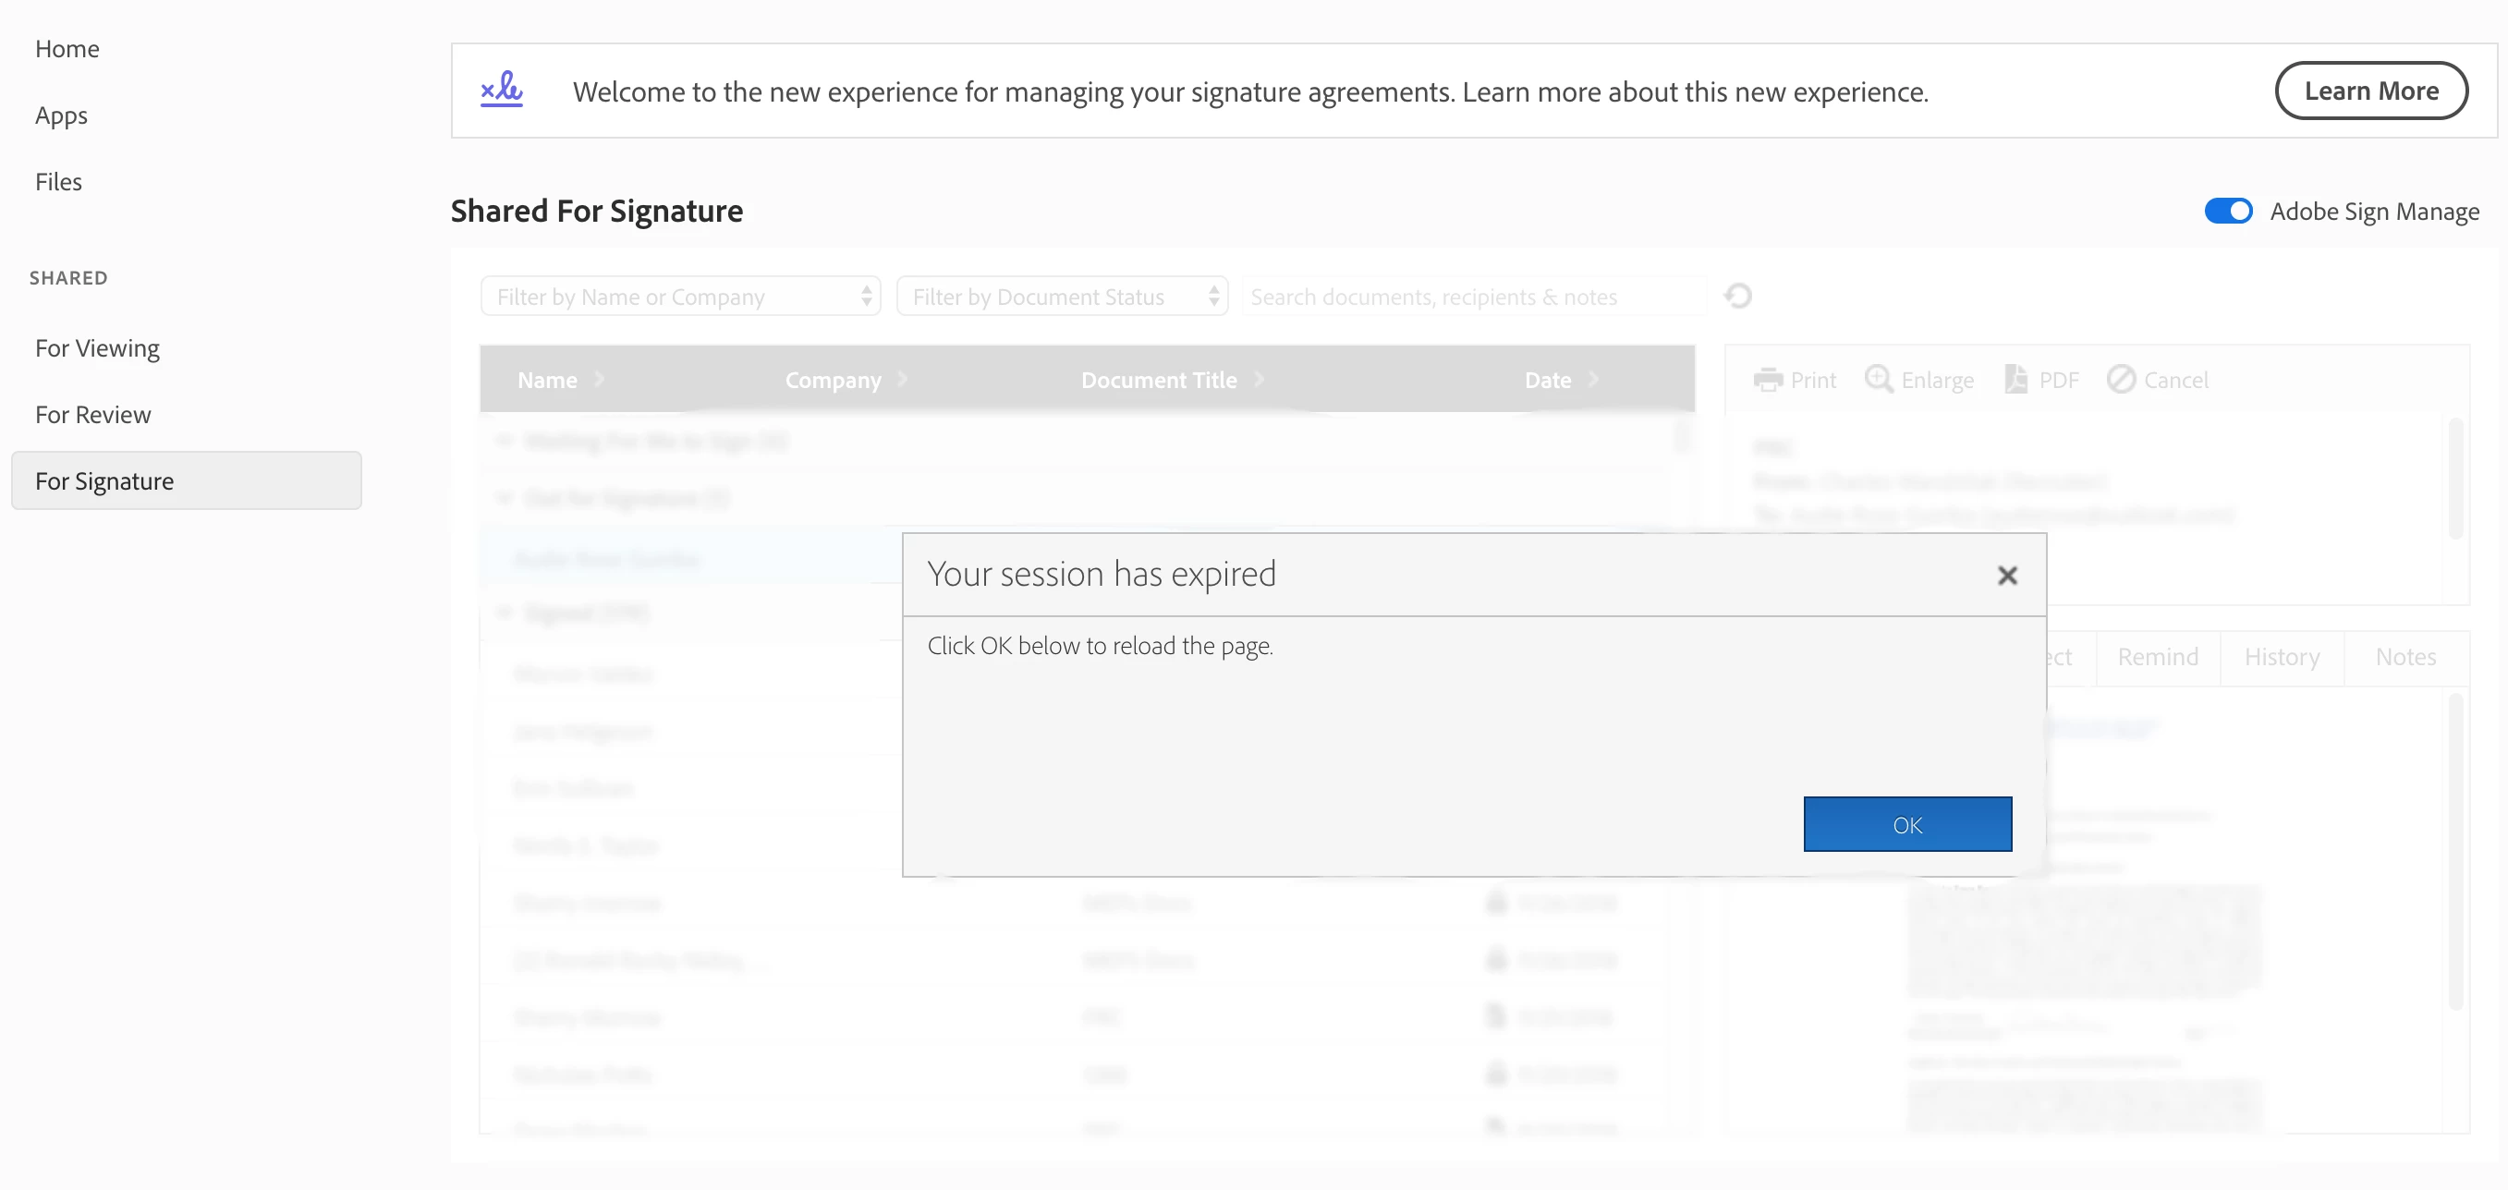
Task: Switch to the History tab
Action: tap(2282, 658)
